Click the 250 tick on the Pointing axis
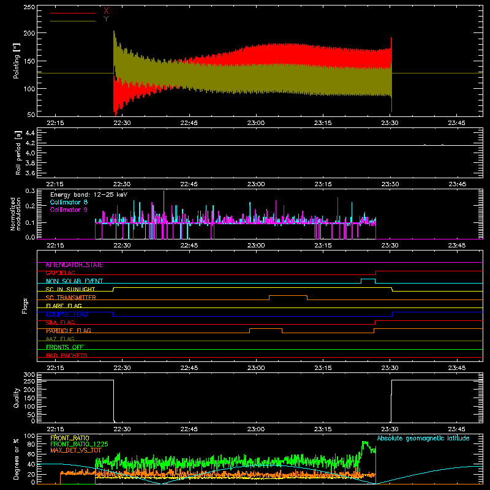Viewport: 490px width, 490px height. (29, 7)
